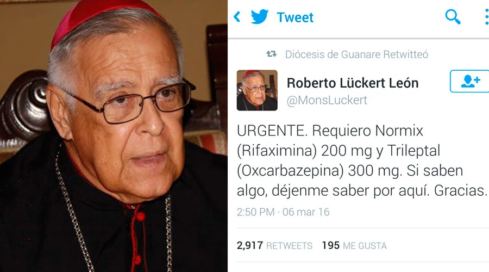Click the RETWEETS label
The height and width of the screenshot is (272, 489).
tap(289, 246)
